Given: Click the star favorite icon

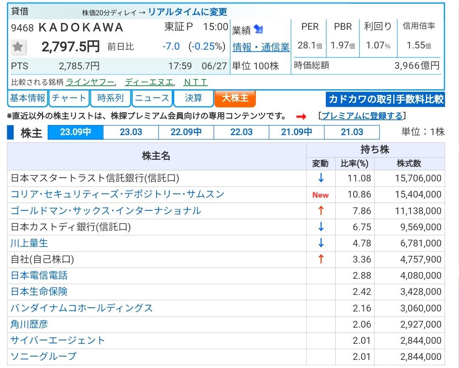Looking at the screenshot, I should pos(18,47).
